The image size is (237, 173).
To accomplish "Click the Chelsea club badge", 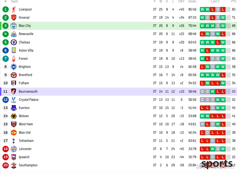I will 14,42.
